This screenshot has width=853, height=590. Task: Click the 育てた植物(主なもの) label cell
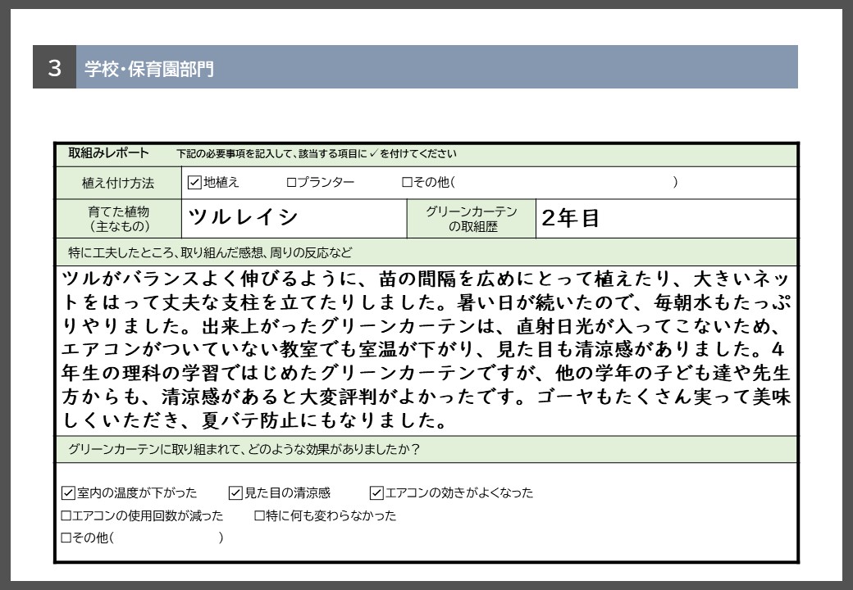[x=120, y=218]
